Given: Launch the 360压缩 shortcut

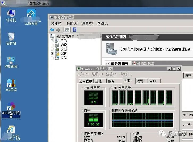Looking at the screenshot, I should (x=11, y=85).
